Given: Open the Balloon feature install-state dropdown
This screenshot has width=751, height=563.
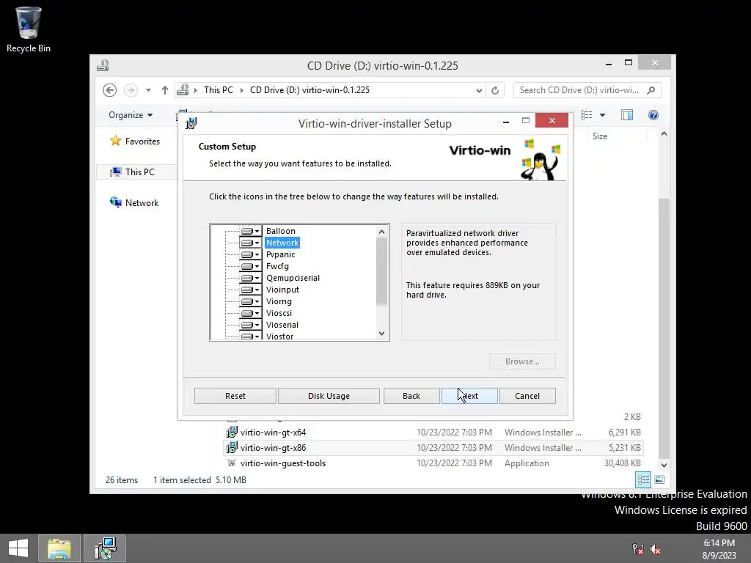Looking at the screenshot, I should [251, 231].
